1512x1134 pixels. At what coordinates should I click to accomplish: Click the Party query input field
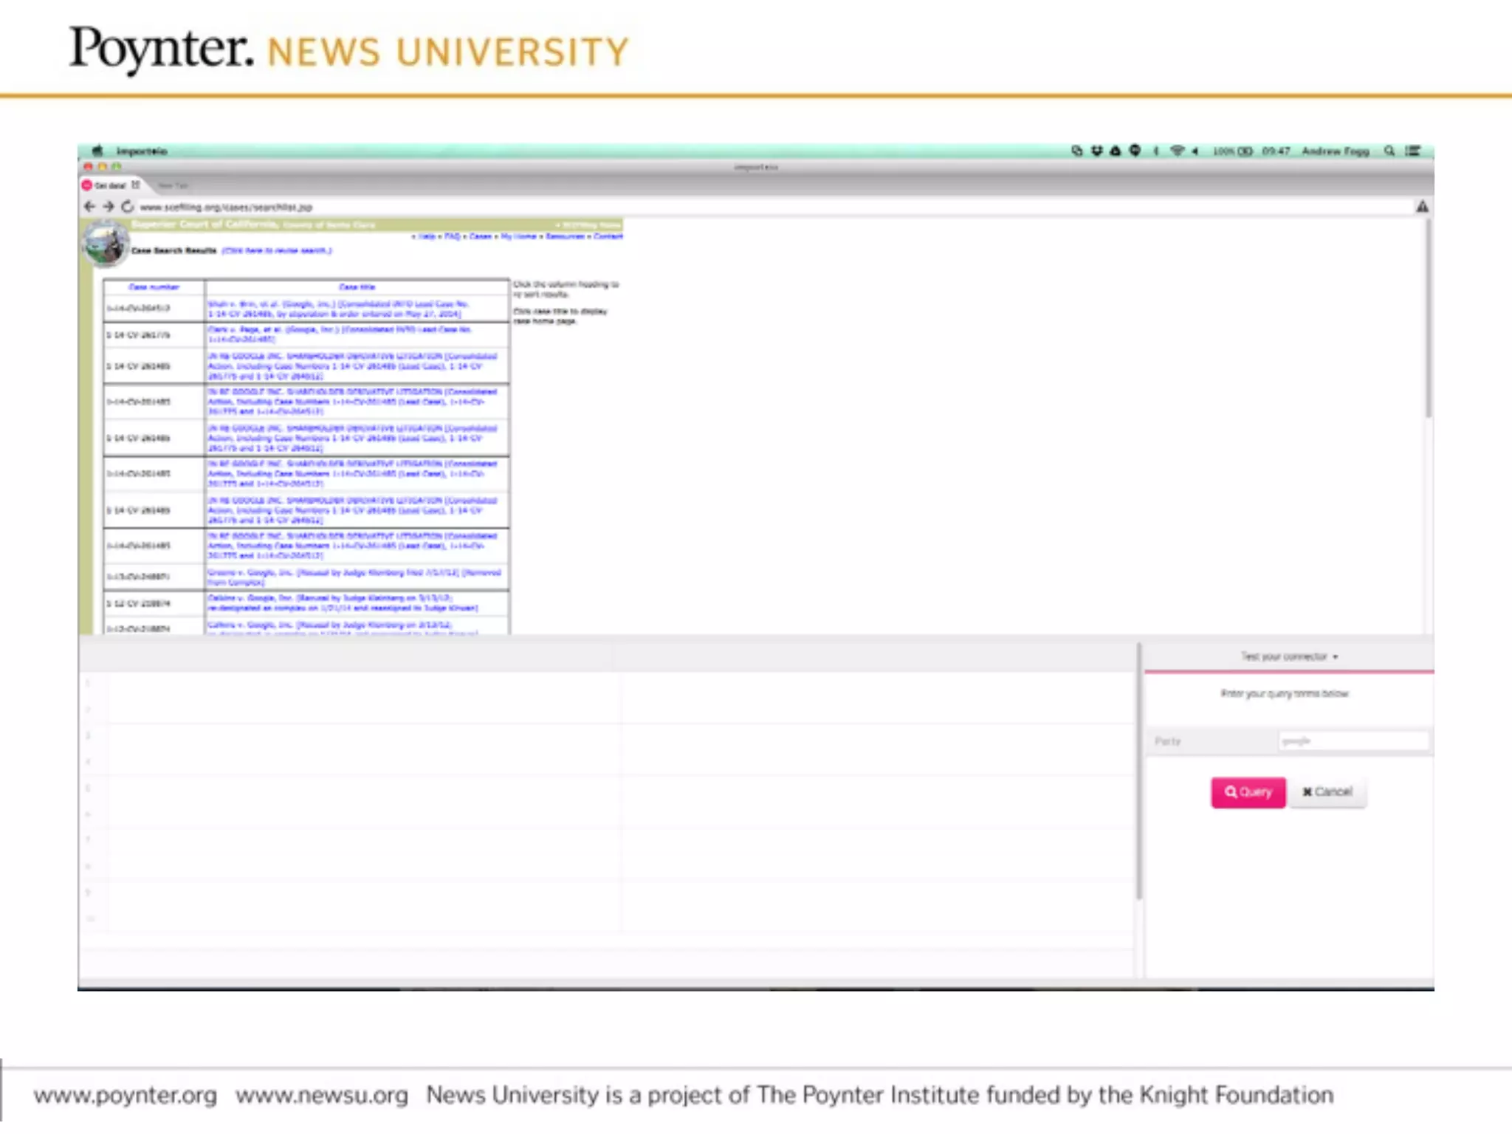1353,741
